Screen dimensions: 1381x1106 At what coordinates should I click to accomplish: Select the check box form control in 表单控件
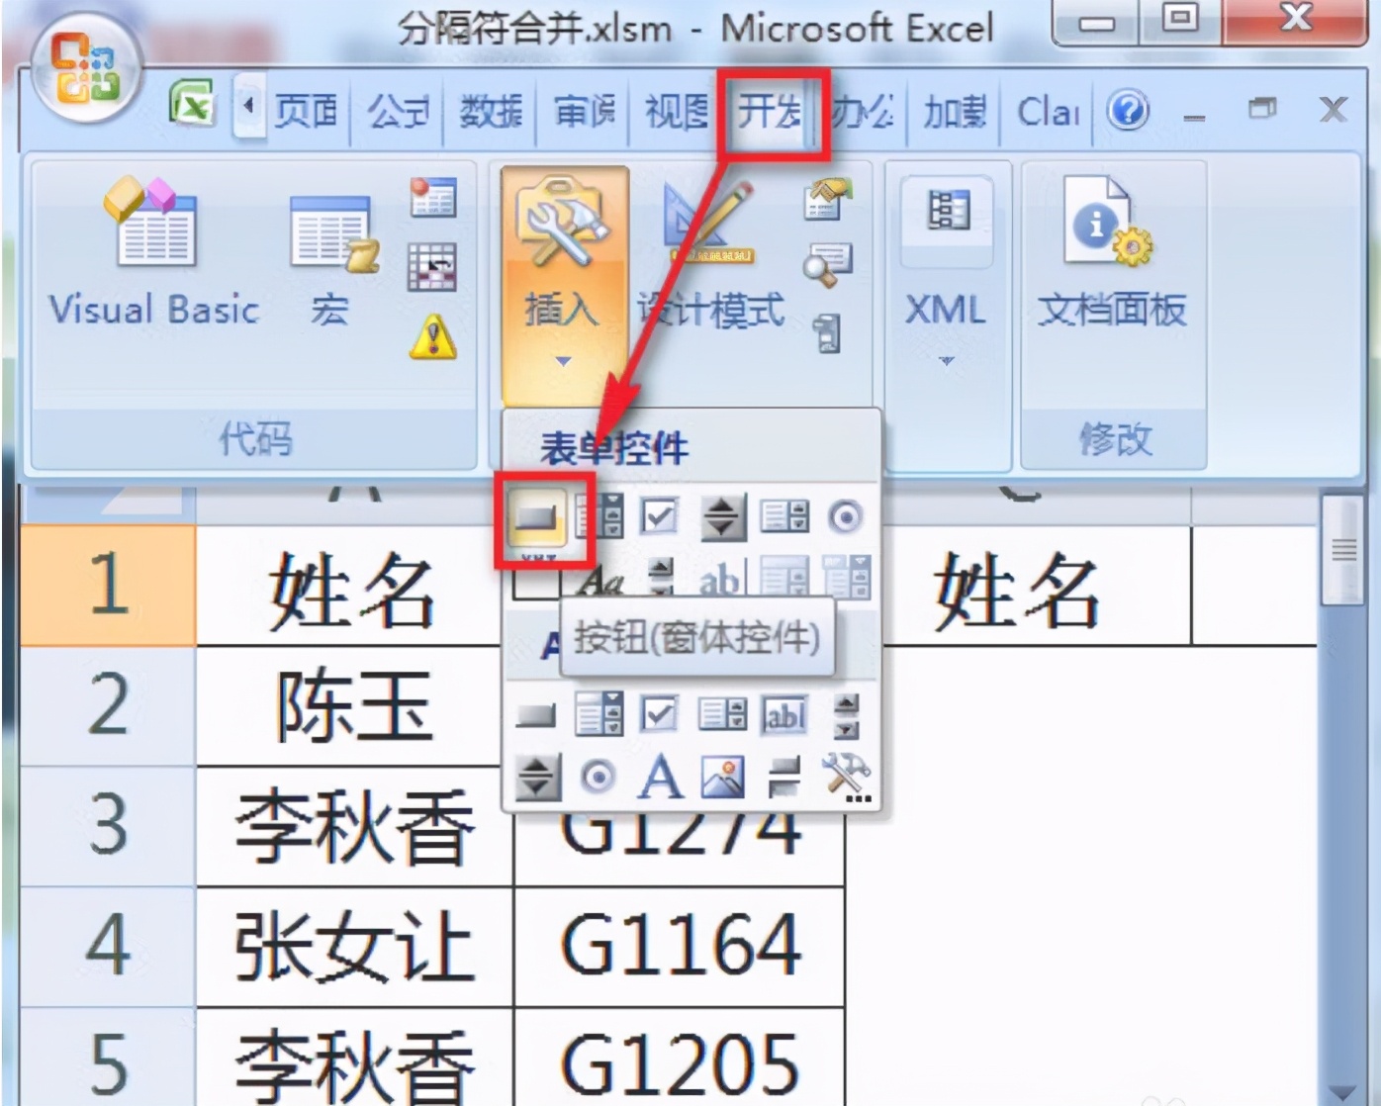(659, 516)
